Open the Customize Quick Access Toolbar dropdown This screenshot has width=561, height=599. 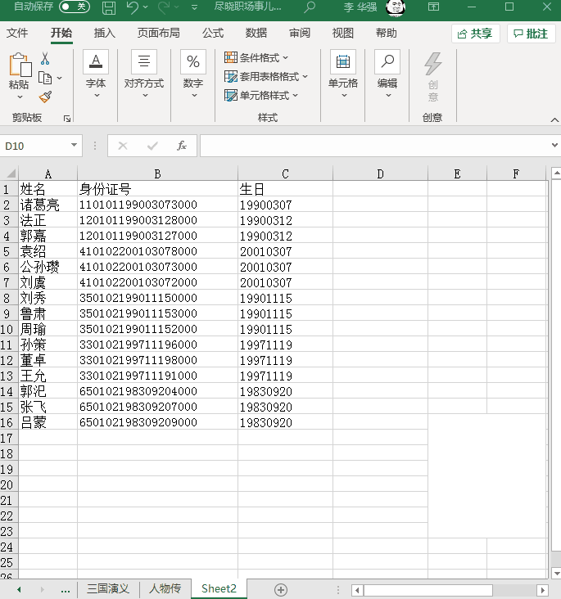(194, 7)
